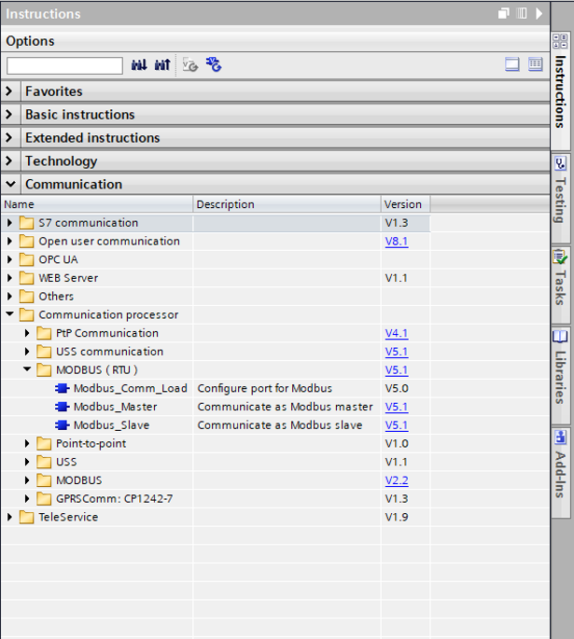Click the Tasks tab checklist icon
The image size is (574, 639).
(560, 257)
